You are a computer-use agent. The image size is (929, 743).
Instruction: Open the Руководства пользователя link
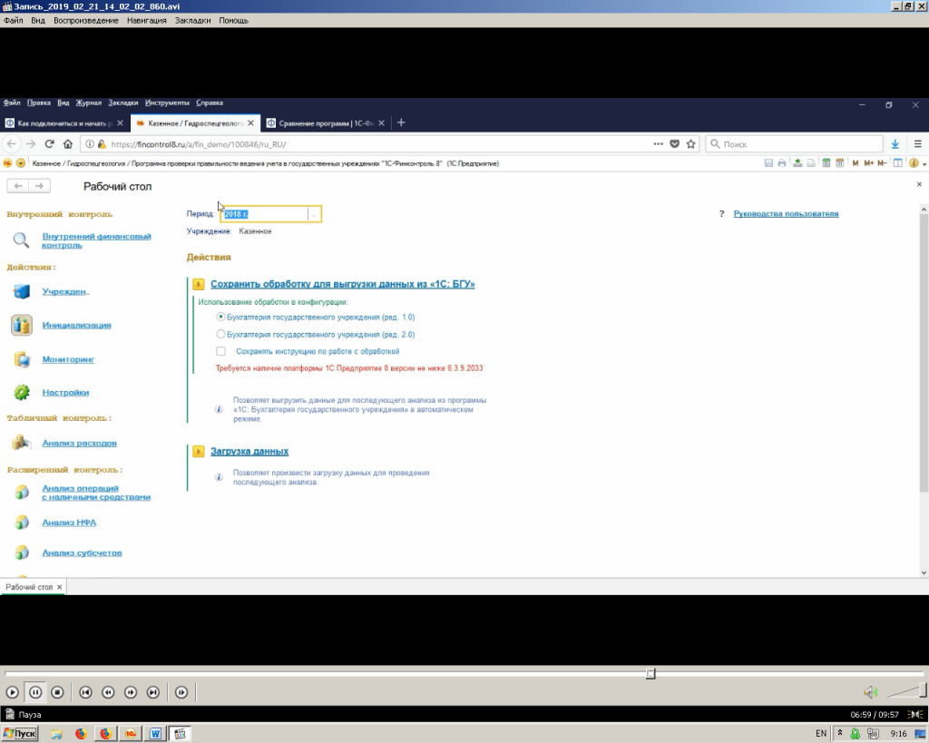coord(786,214)
